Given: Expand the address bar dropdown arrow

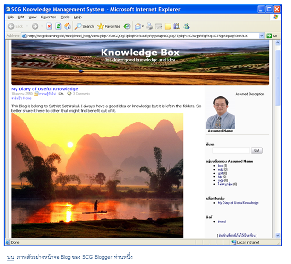Looking at the screenshot, I should (x=261, y=36).
